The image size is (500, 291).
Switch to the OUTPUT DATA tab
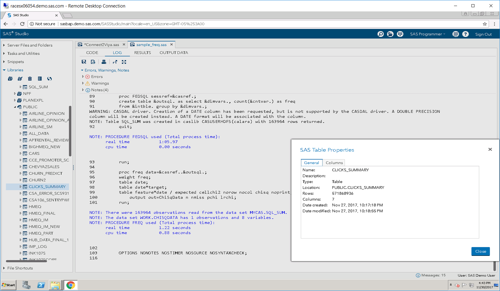click(174, 53)
